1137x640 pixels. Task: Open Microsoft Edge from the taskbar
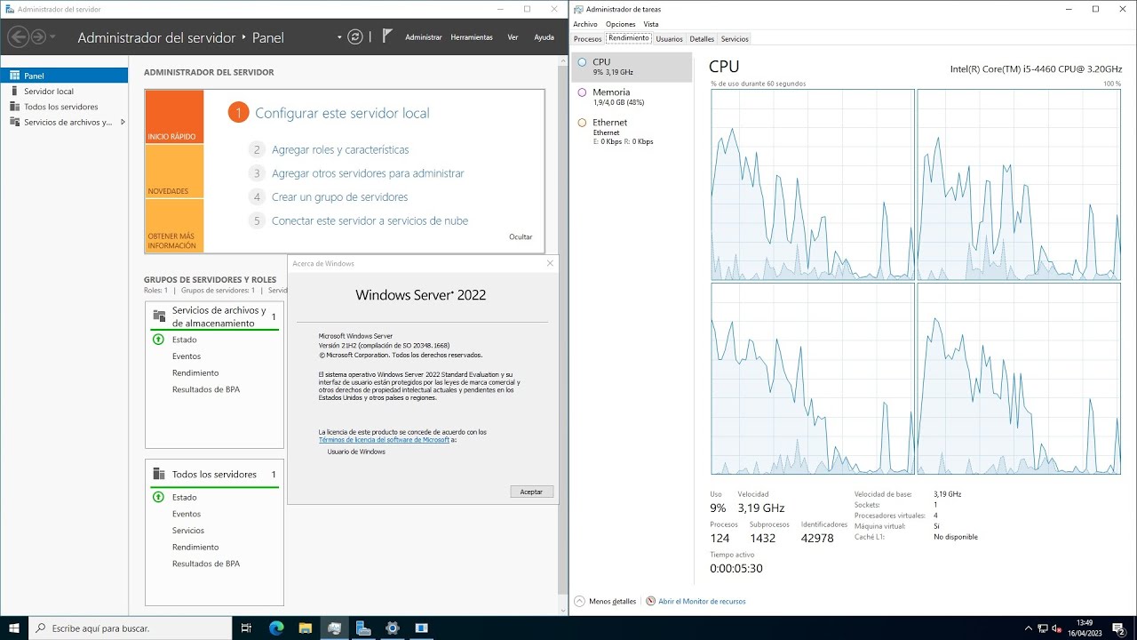tap(276, 628)
